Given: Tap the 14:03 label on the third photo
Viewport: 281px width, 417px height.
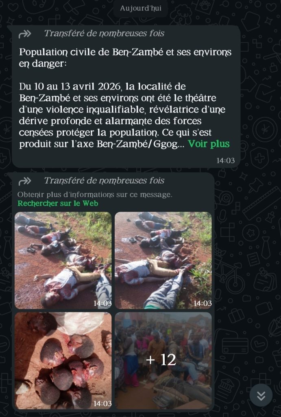Looking at the screenshot, I should click(102, 404).
